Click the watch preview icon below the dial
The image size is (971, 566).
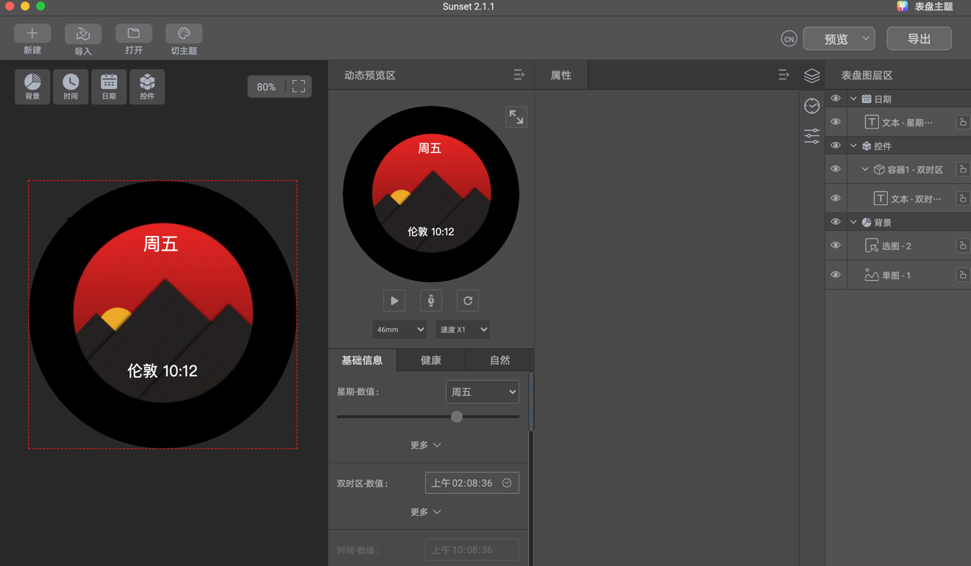[x=430, y=300]
